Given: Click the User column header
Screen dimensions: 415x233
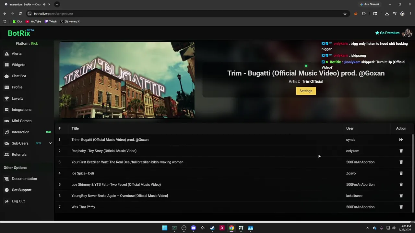Looking at the screenshot, I should (x=350, y=128).
